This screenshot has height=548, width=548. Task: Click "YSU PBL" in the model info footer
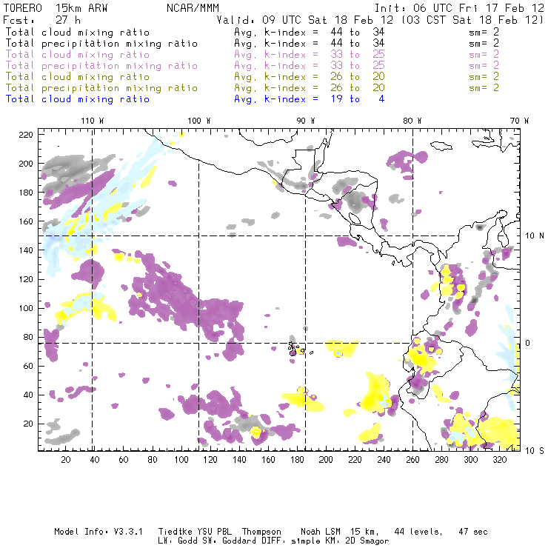click(215, 532)
